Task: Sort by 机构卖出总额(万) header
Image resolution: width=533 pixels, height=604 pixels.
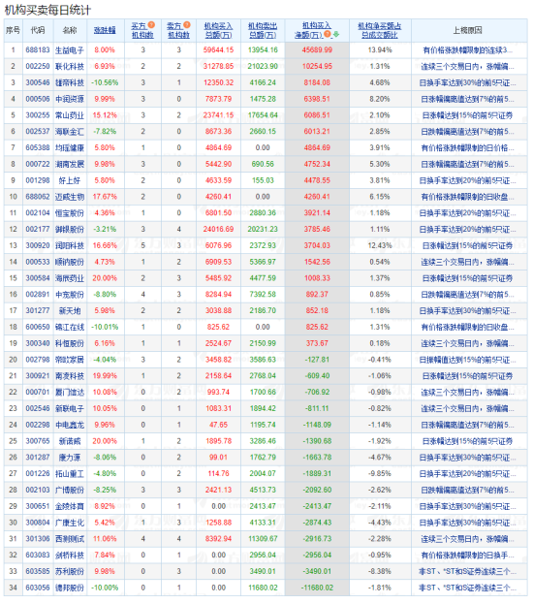Action: (263, 30)
